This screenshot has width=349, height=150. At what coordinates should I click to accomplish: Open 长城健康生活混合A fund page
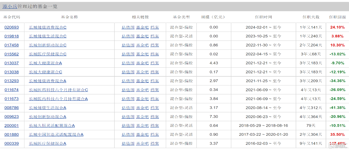(x=48, y=108)
